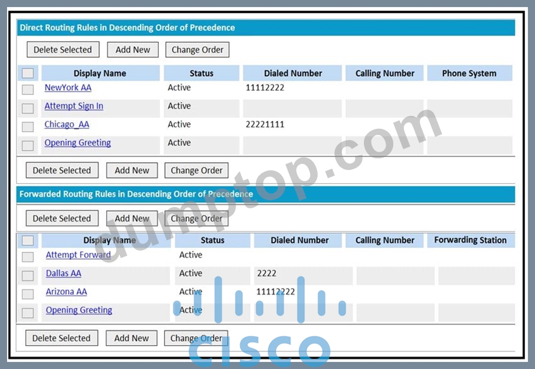Open the Chicago_AA routing rule link

[67, 125]
